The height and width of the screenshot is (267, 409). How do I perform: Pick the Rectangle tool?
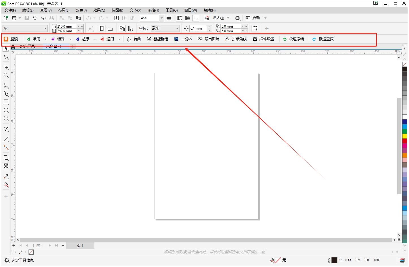click(6, 102)
